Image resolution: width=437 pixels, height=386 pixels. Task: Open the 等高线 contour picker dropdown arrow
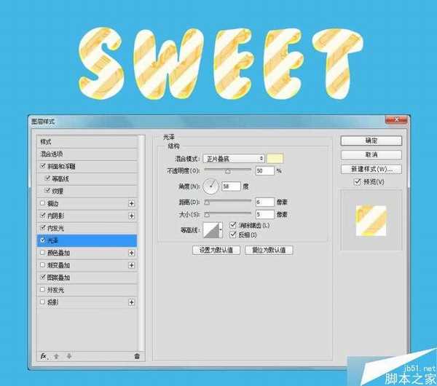pos(221,230)
